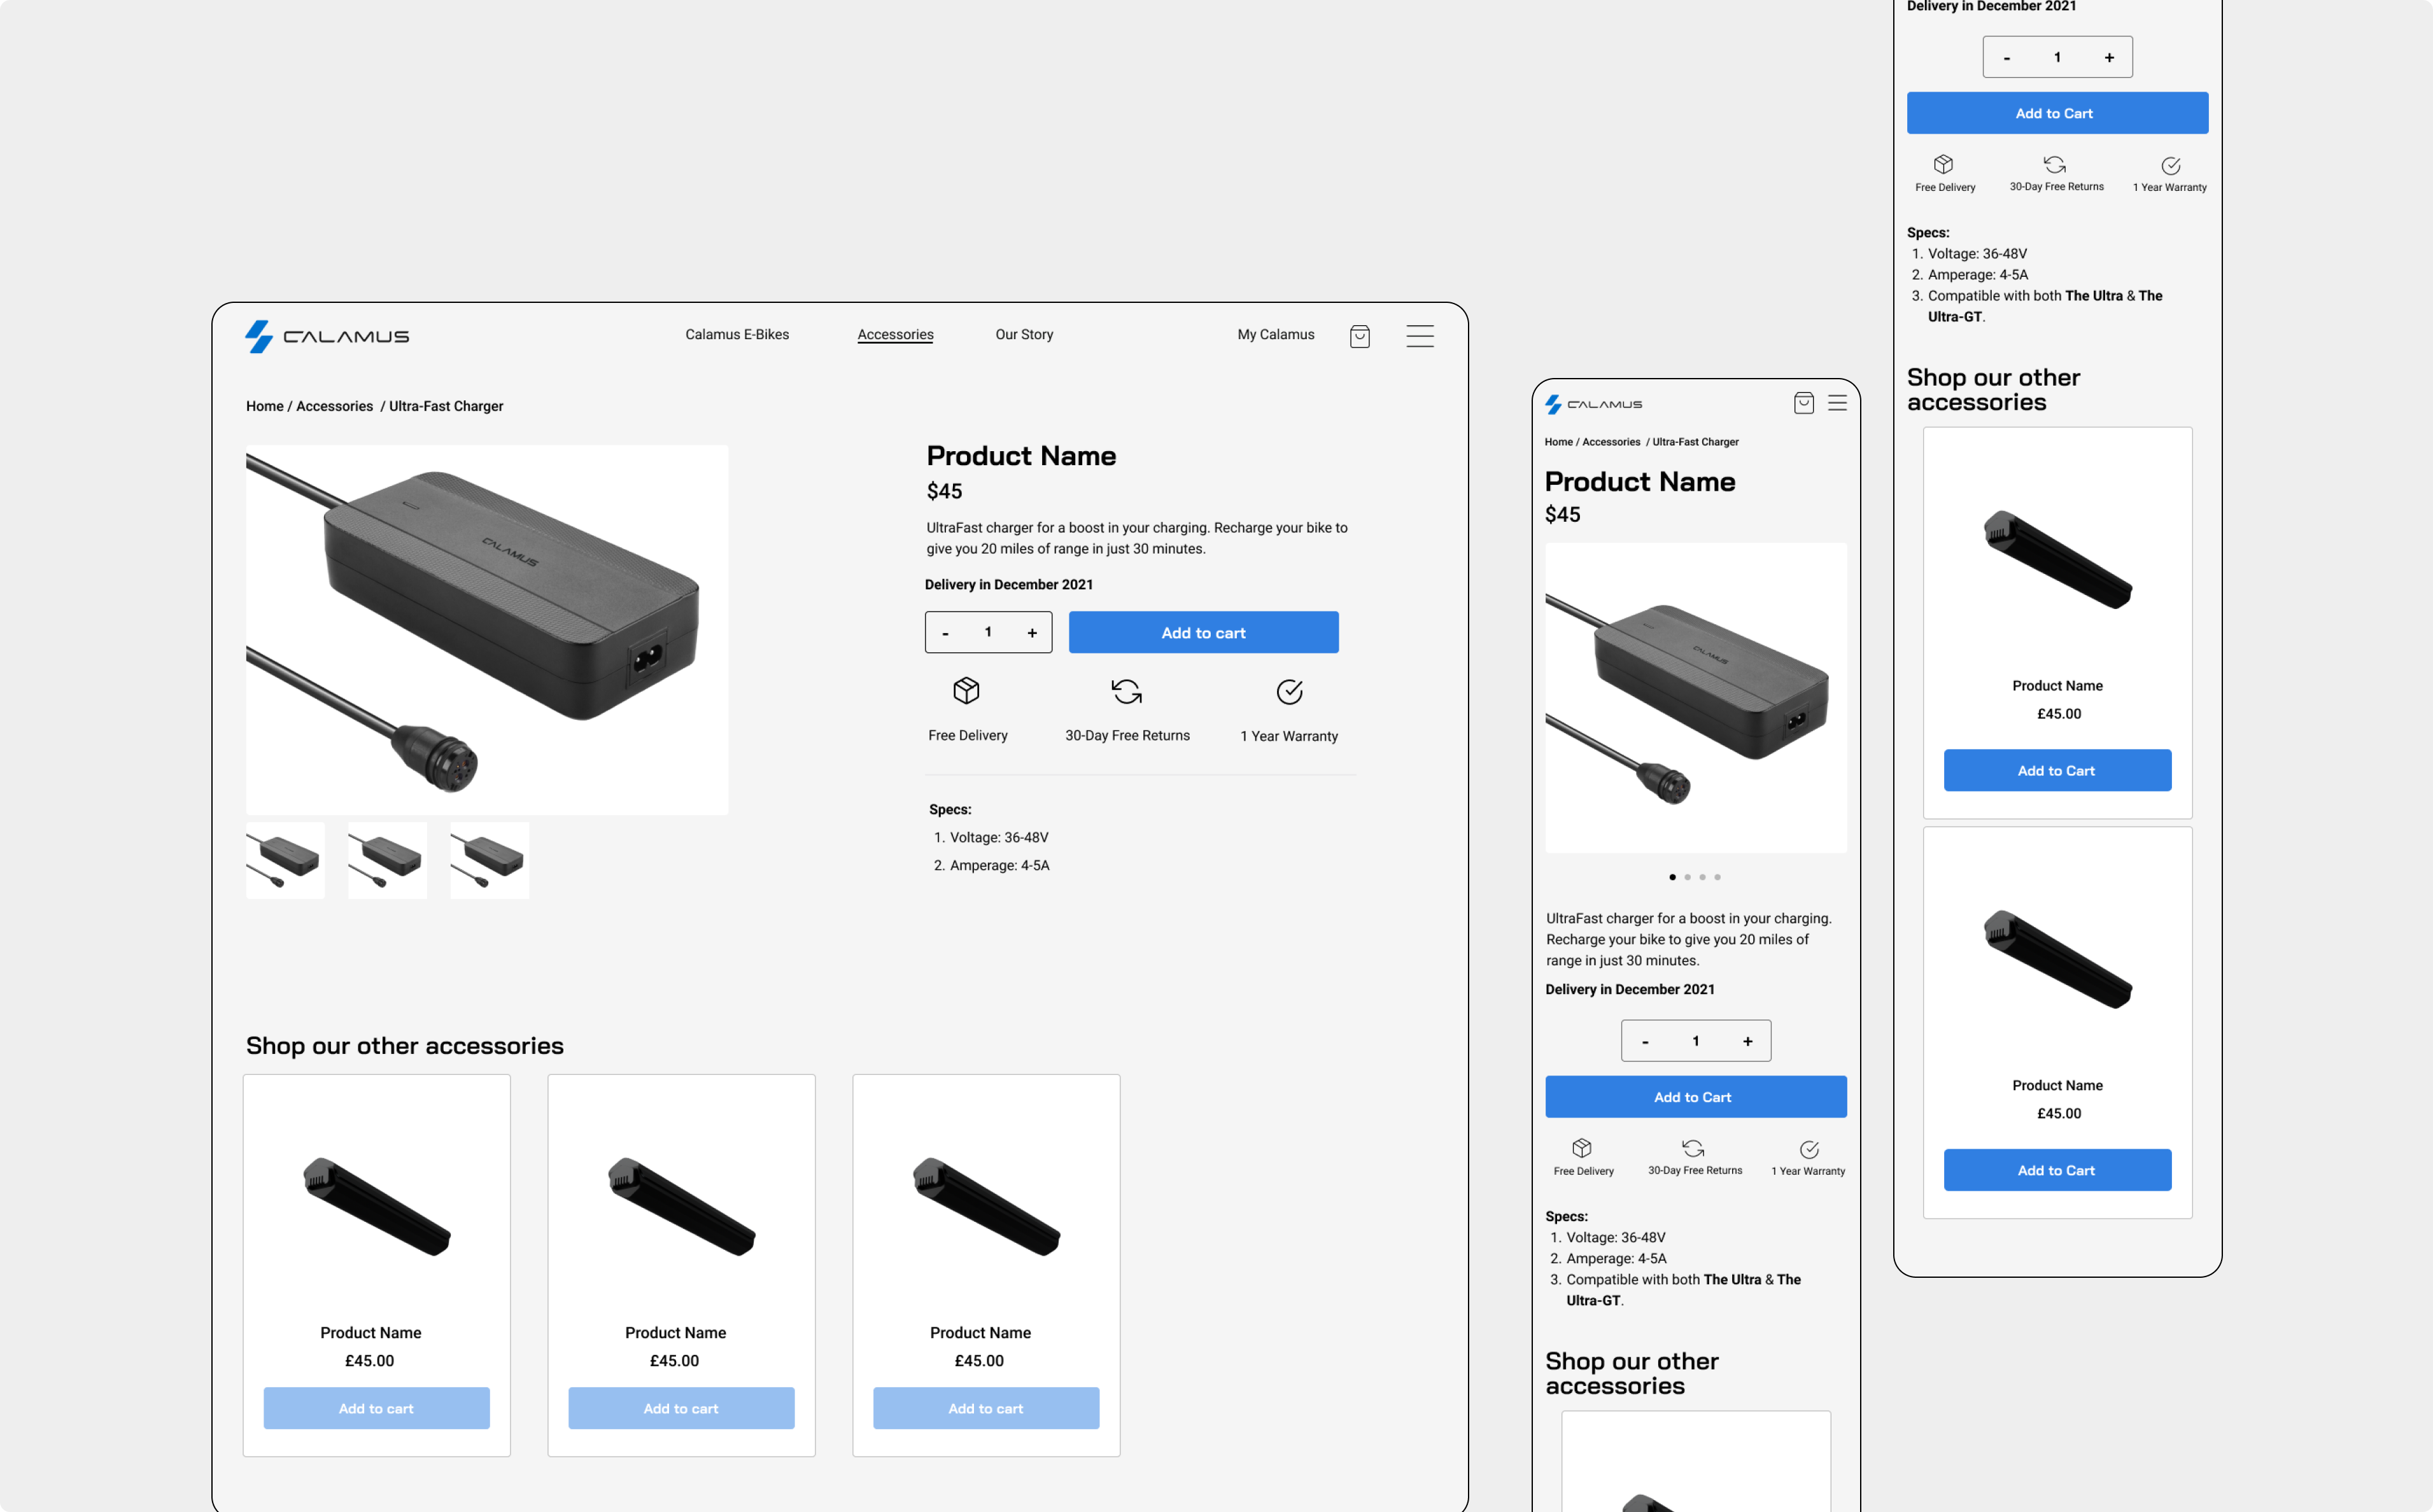Click the Calamus logo in desktop header
Image resolution: width=2433 pixels, height=1512 pixels.
[x=327, y=336]
